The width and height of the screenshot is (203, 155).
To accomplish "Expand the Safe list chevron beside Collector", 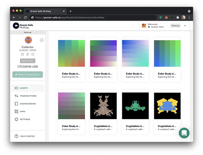I will coord(42,40).
